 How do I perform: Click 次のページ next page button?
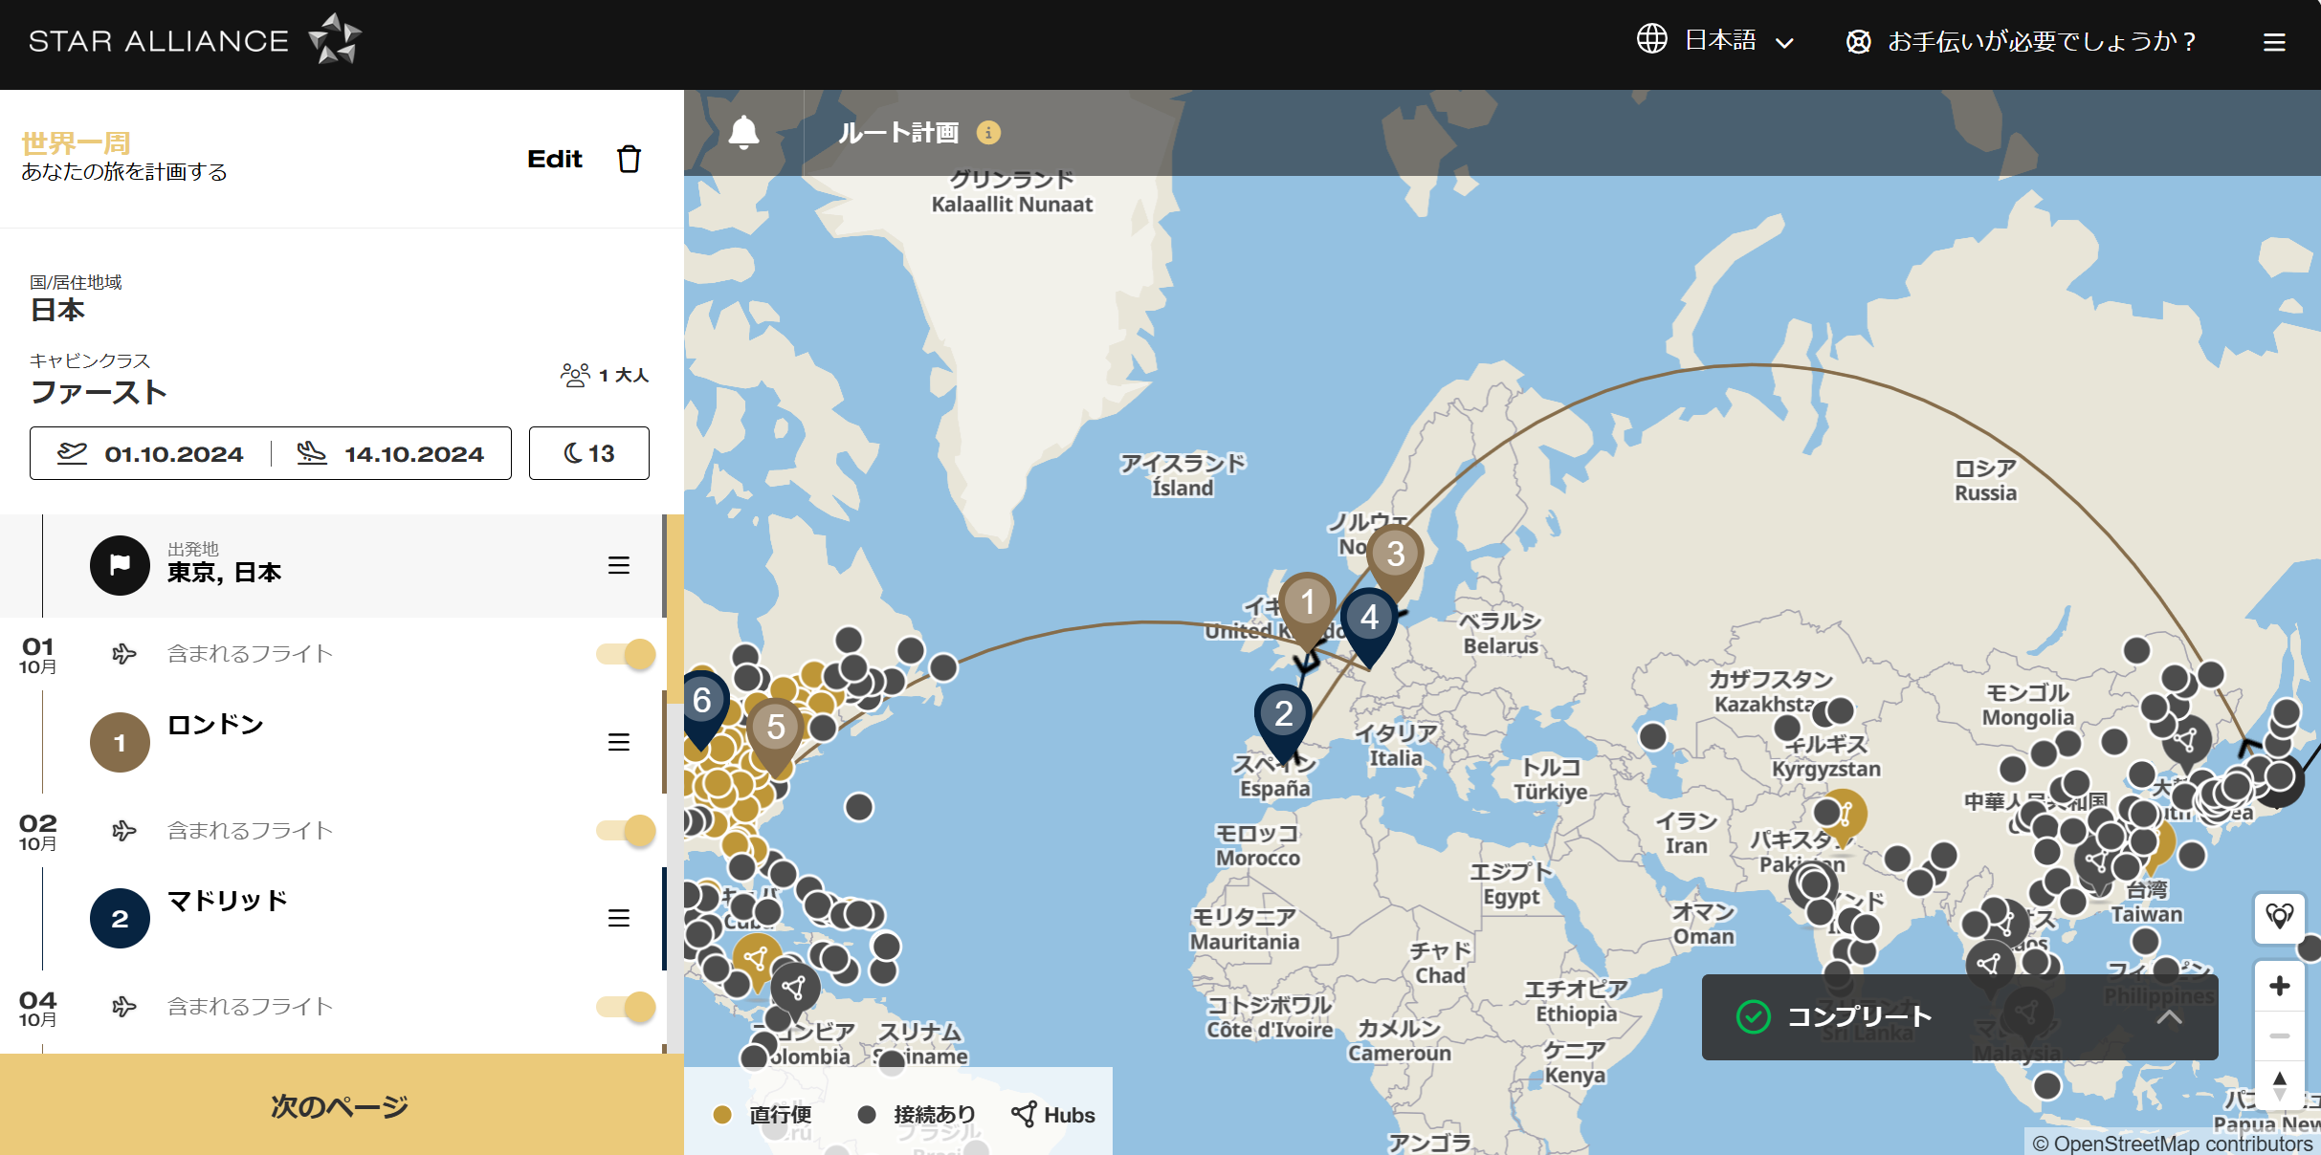(342, 1104)
